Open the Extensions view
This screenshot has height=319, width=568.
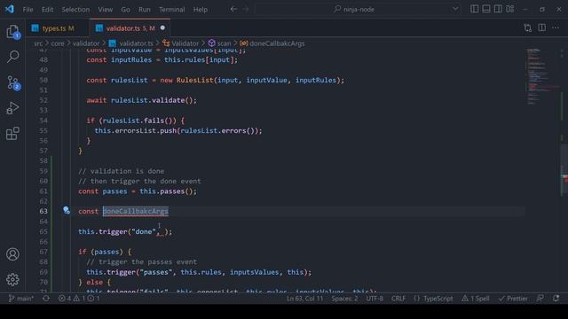13,134
